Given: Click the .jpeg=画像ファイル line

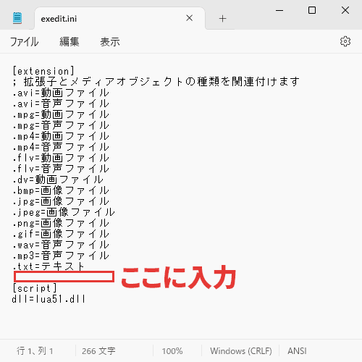Looking at the screenshot, I should 64,212.
